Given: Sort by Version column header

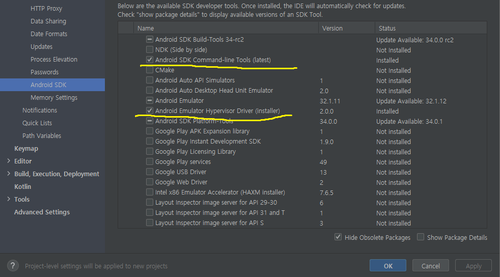Looking at the screenshot, I should click(x=347, y=28).
